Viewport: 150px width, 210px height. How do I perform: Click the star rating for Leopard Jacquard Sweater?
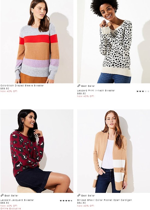(66, 201)
